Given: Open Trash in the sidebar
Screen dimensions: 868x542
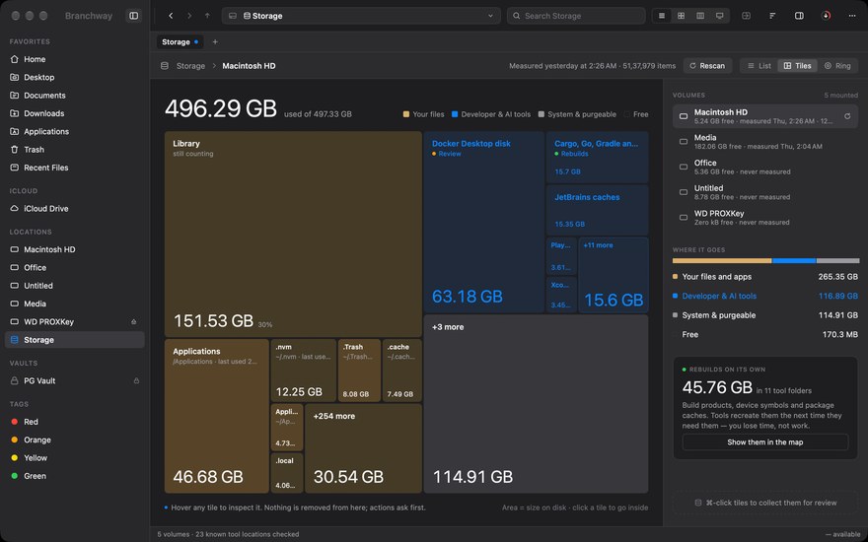Looking at the screenshot, I should 75,150.
